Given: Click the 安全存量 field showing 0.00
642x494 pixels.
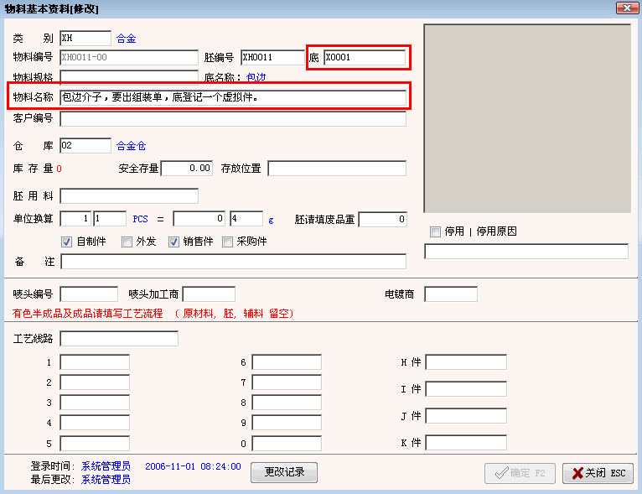Looking at the screenshot, I should (187, 169).
